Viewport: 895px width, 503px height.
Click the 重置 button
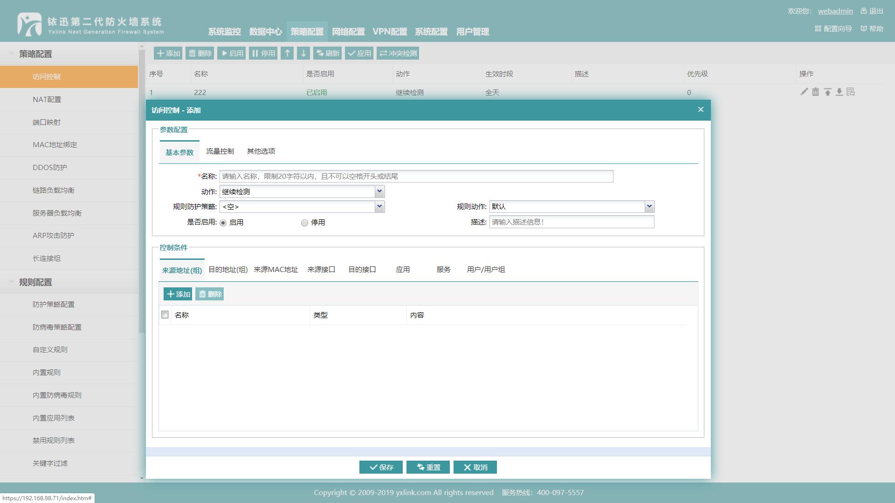428,467
